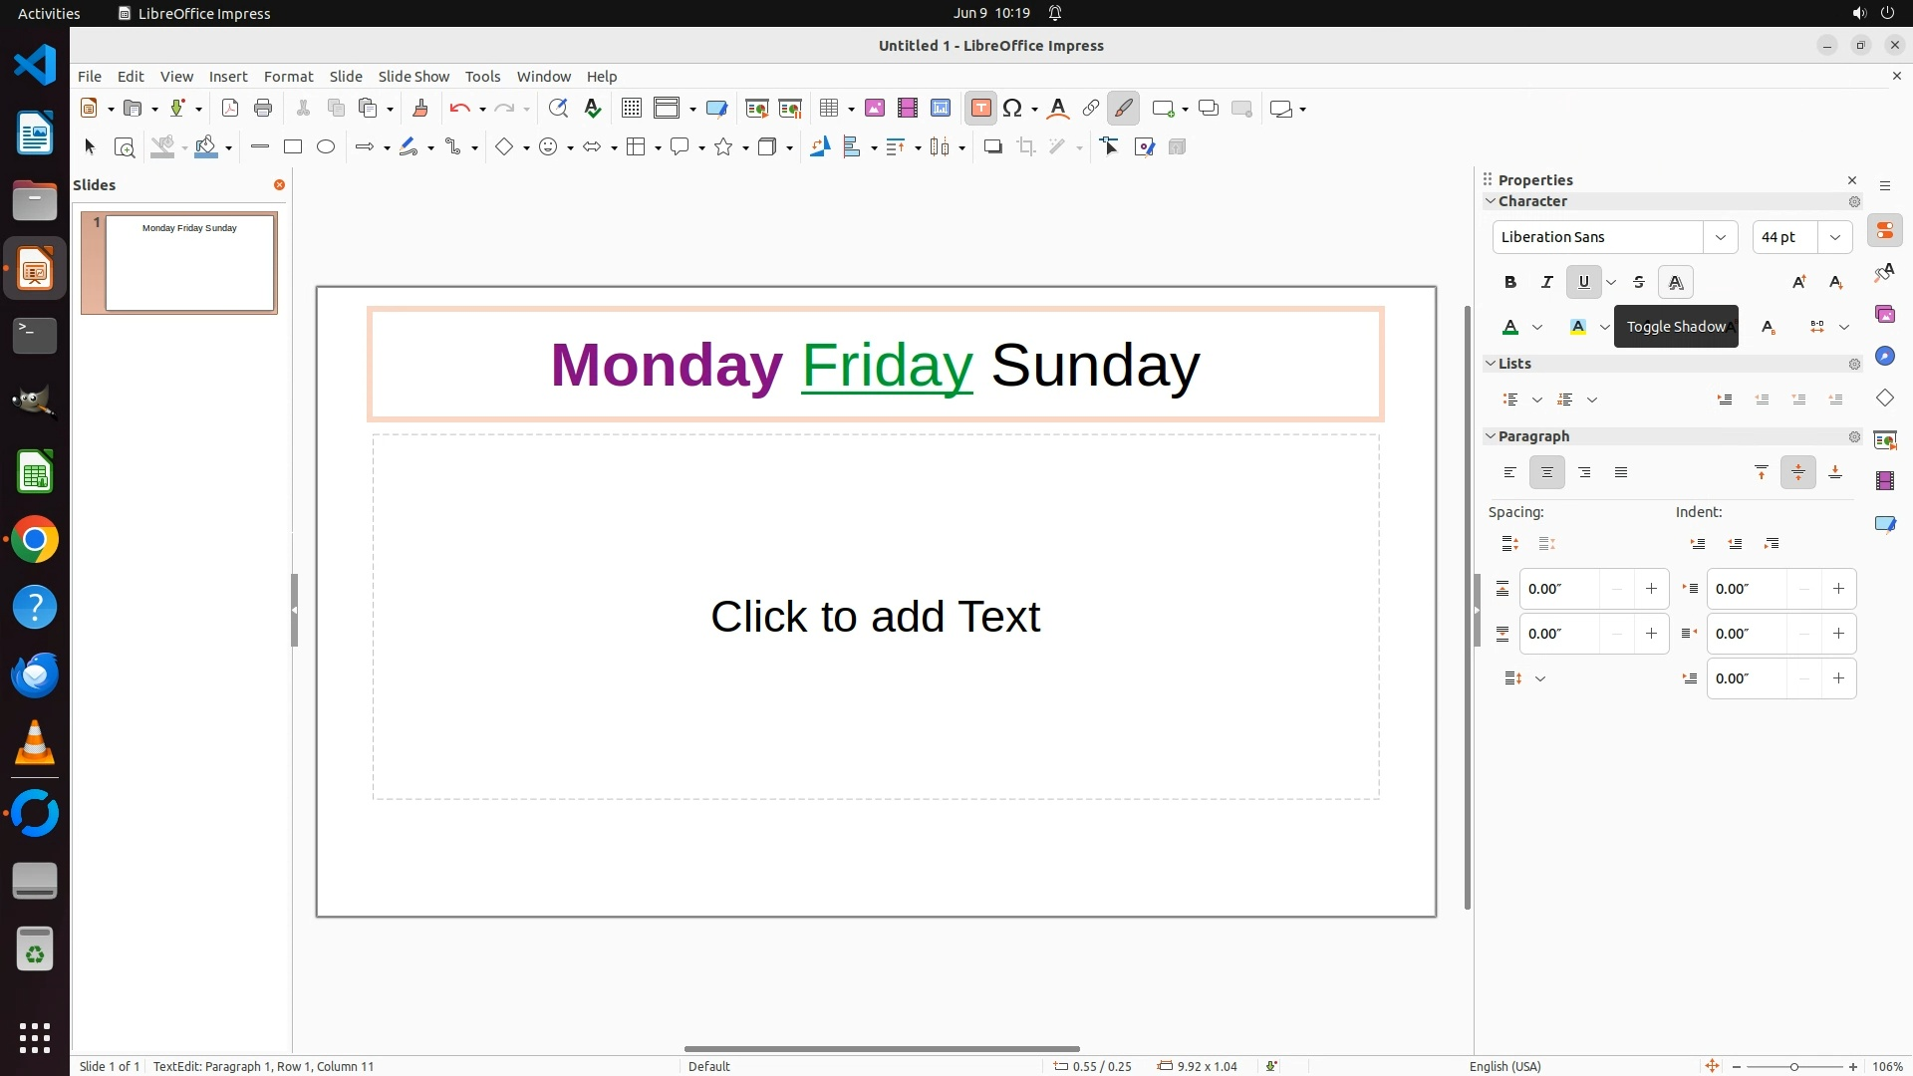Click the Export as PDF icon
The image size is (1913, 1076).
coord(230,109)
